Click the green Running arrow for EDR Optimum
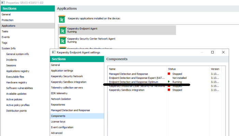239x136 pixels. pyautogui.click(x=169, y=82)
